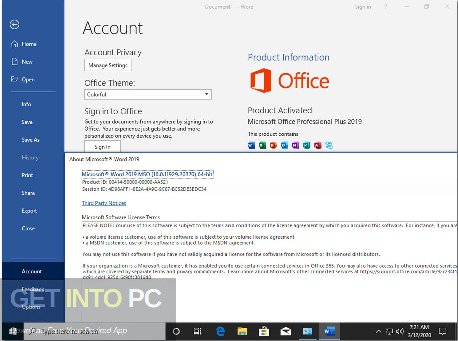The image size is (458, 341).
Task: Select Info in the backstage menu
Action: 26,104
